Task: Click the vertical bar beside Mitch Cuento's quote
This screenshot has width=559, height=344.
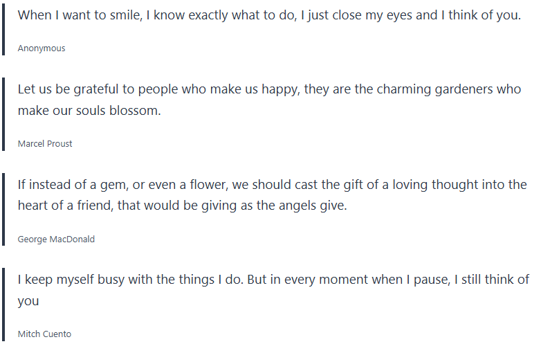Action: (4, 303)
